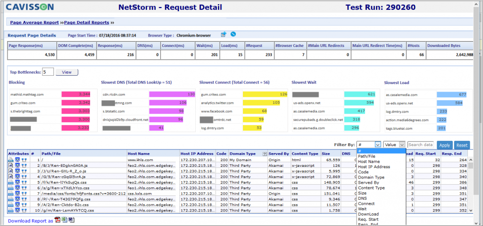The width and height of the screenshot is (483, 226).
Task: Click the CSS file icon for Ren-xTXdLhYco.css
Action: point(11,187)
